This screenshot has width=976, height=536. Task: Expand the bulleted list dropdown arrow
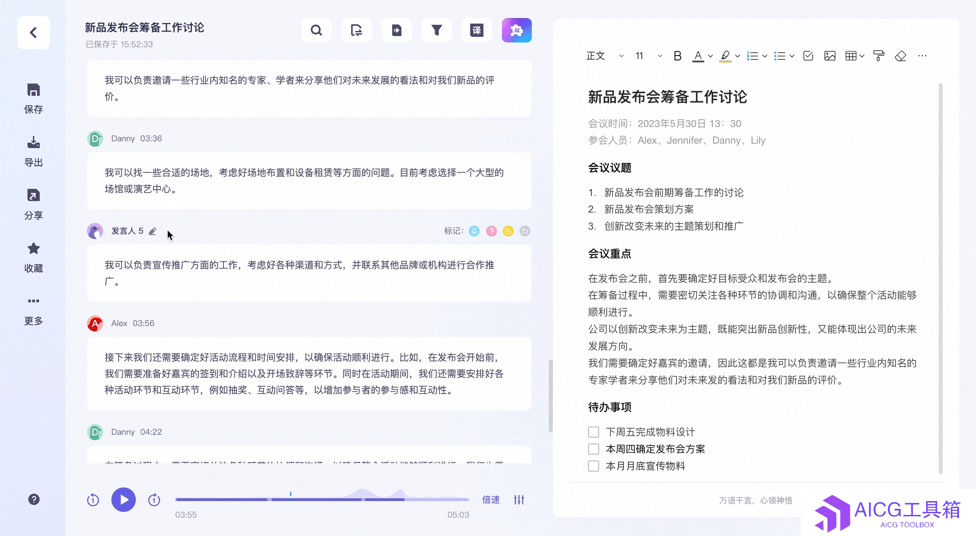(x=792, y=56)
